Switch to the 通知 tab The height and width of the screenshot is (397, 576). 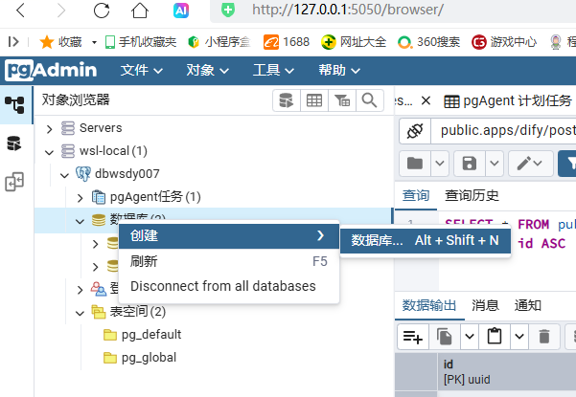tap(528, 305)
